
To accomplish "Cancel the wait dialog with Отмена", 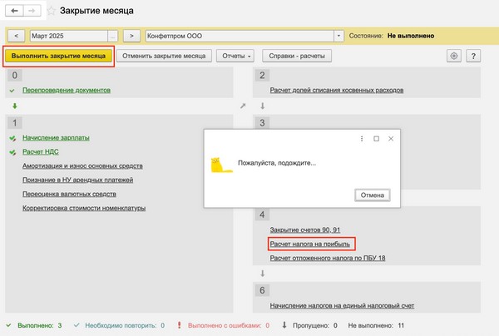I will (372, 195).
